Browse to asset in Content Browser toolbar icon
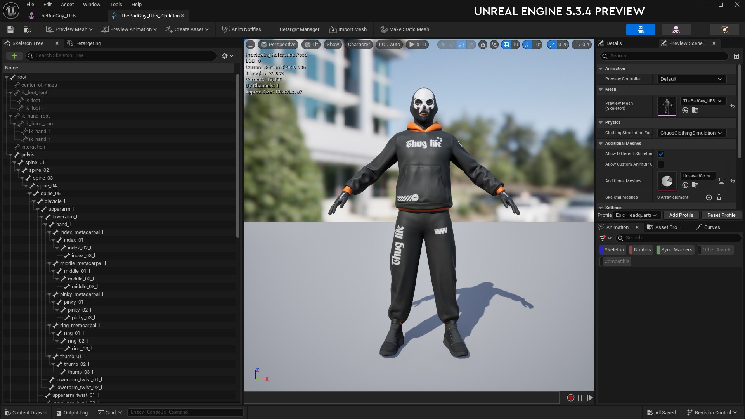Screen dimensions: 745x419 pyautogui.click(x=27, y=29)
